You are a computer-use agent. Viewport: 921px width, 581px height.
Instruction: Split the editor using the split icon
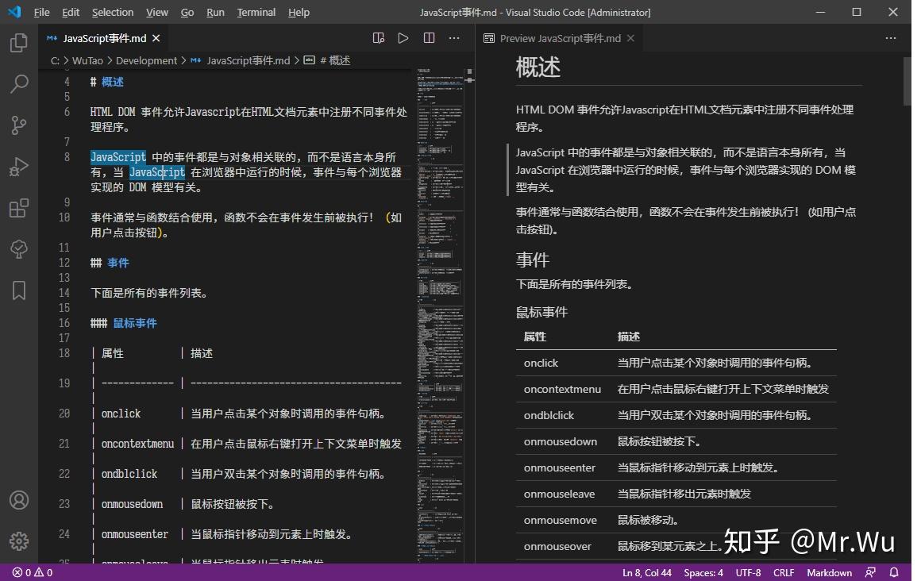click(428, 37)
